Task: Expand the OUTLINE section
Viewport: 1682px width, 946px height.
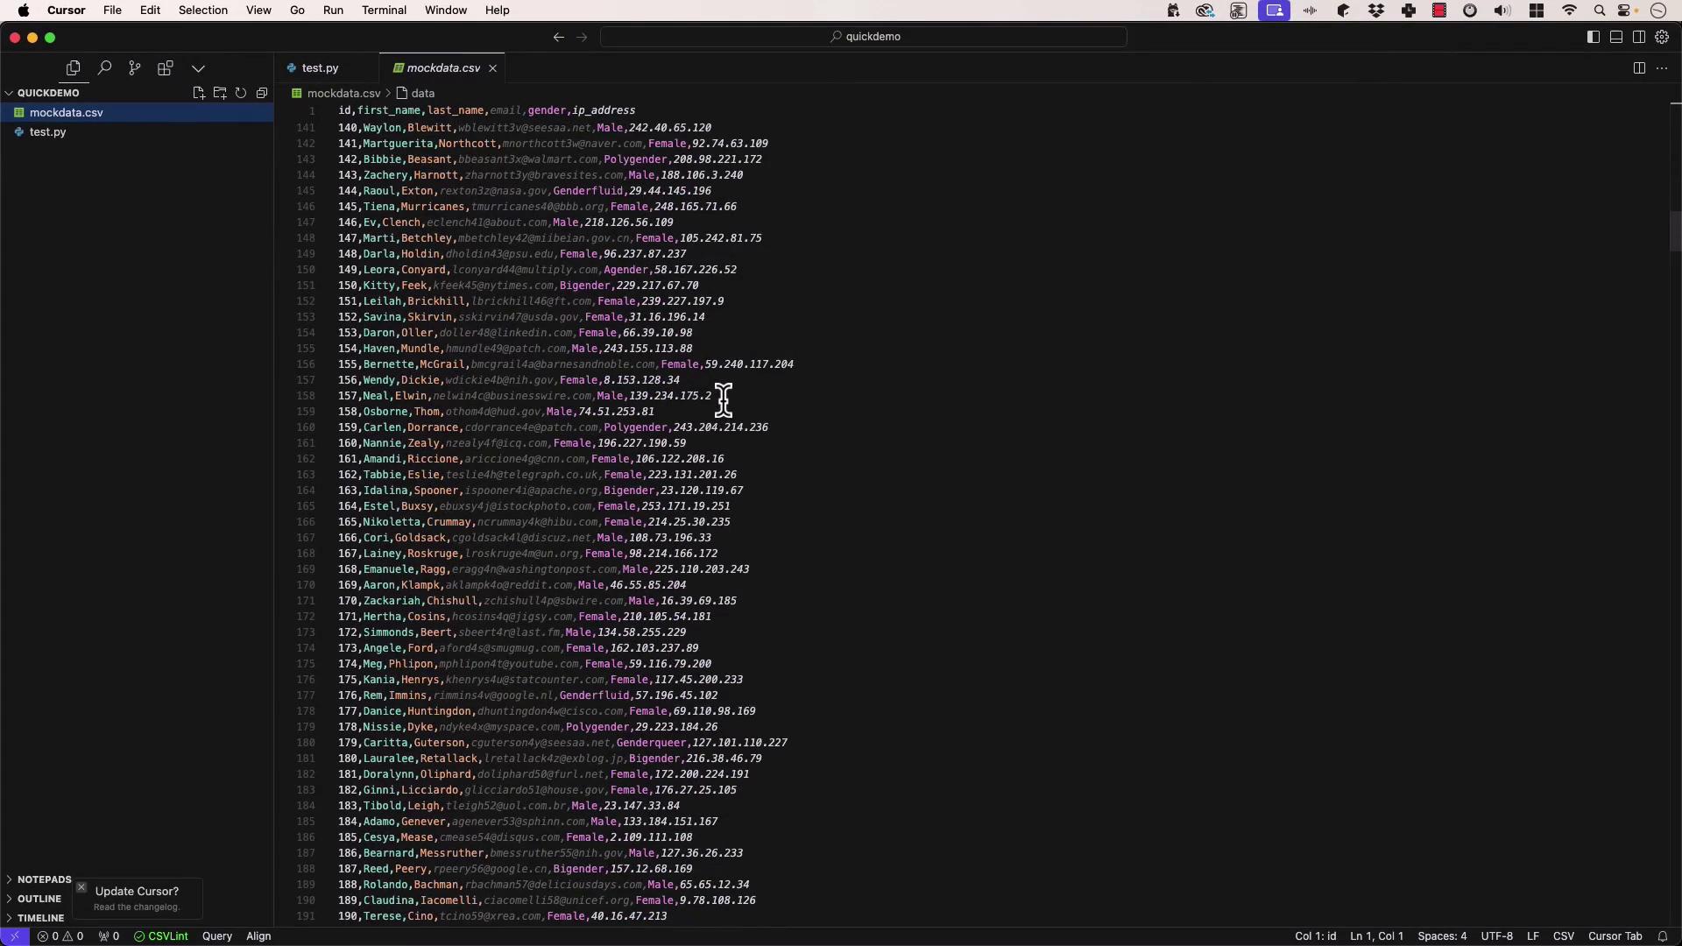Action: pos(39,899)
